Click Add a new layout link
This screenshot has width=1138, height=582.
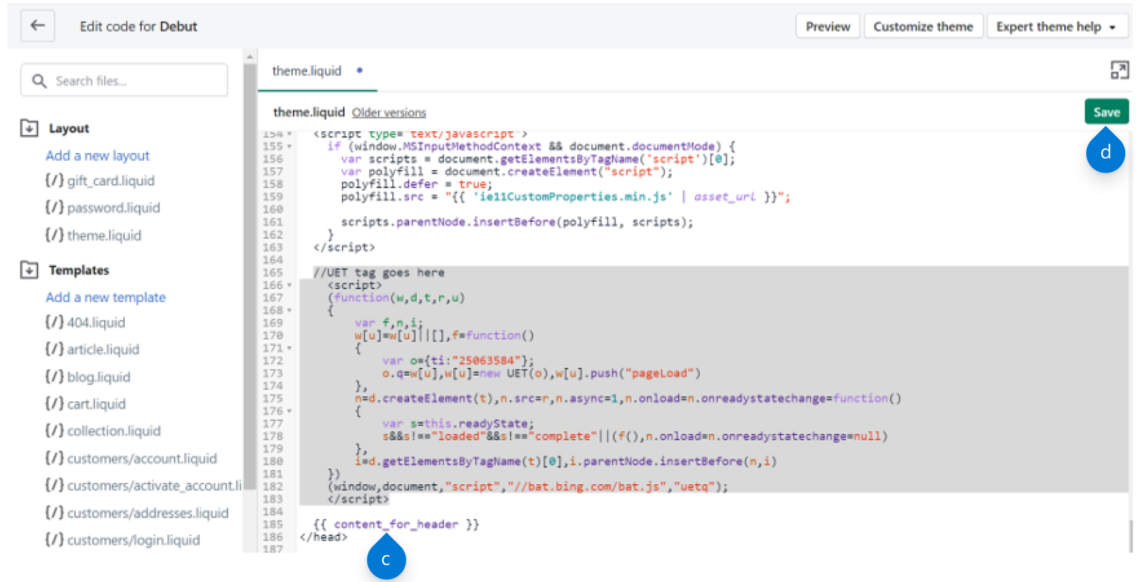click(98, 156)
